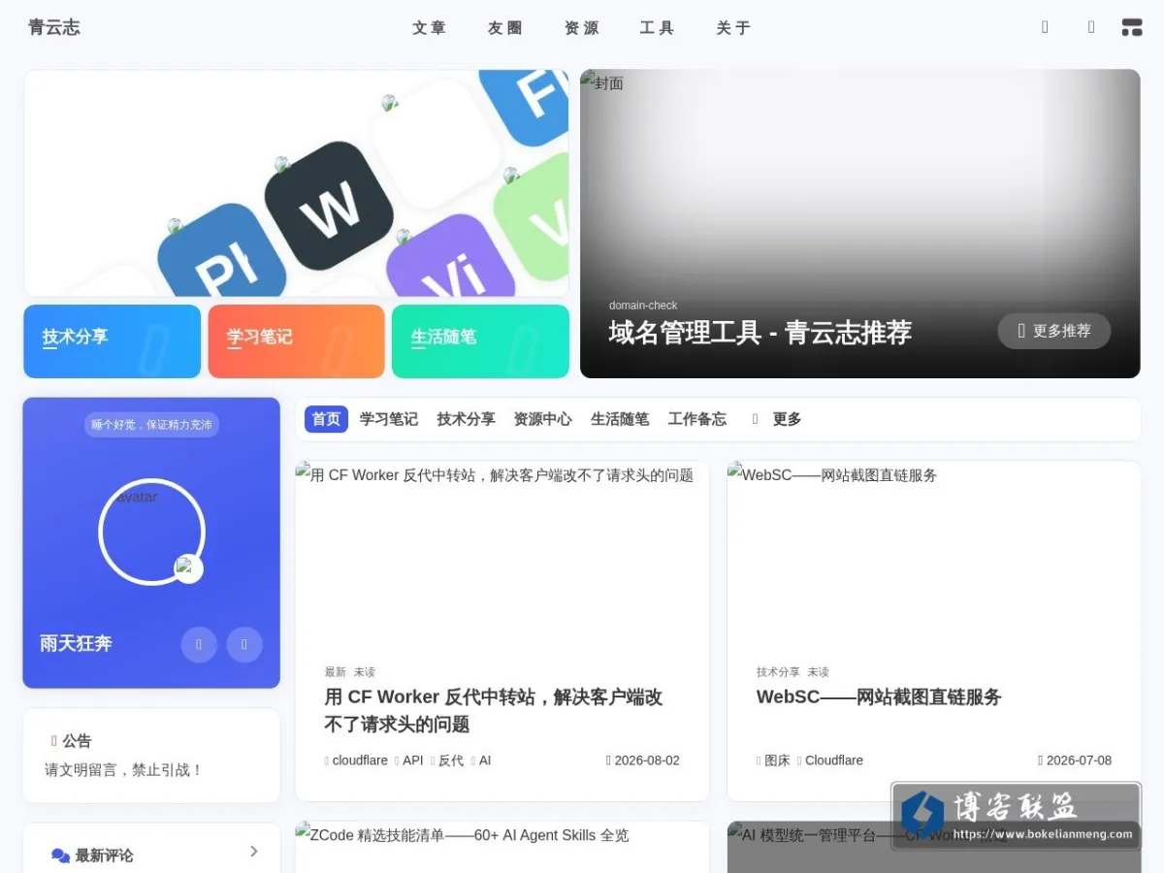1164x873 pixels.
Task: Click the dark W icon in banner
Action: pos(329,206)
